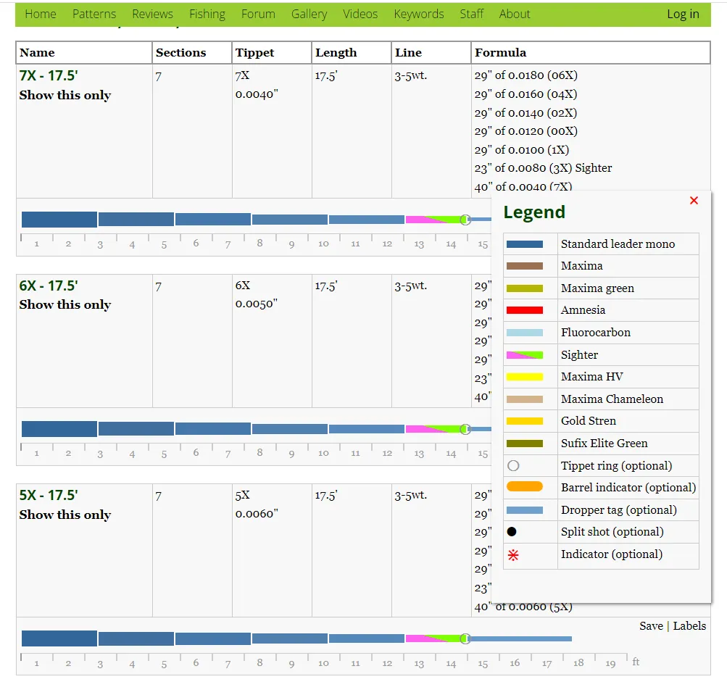This screenshot has width=727, height=695.
Task: Click the yellow Maxima HV swatch
Action: [524, 376]
